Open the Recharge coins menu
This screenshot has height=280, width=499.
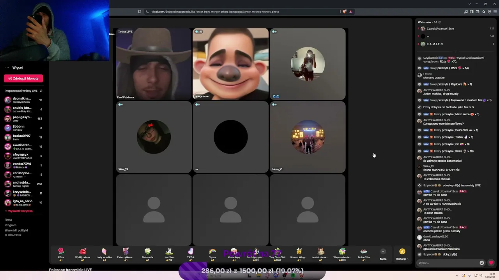pyautogui.click(x=402, y=255)
